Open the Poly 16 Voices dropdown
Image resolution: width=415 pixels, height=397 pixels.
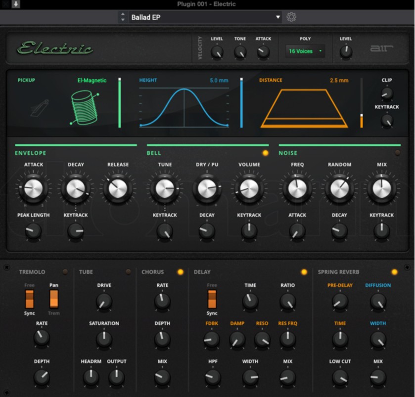[x=305, y=51]
